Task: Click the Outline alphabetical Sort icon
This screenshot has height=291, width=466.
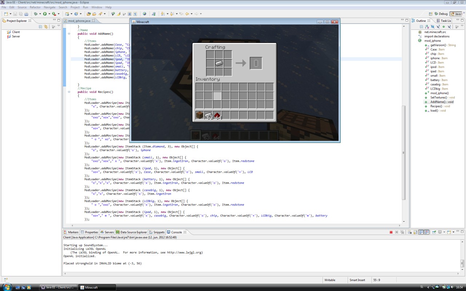Action: click(x=427, y=27)
